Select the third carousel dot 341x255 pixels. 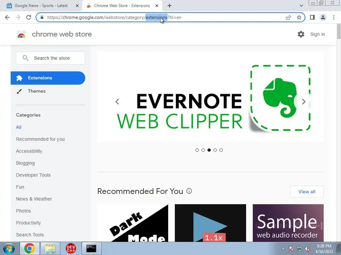[x=209, y=150]
